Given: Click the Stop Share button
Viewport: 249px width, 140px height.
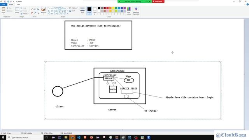Looking at the screenshot, I should tap(158, 2).
